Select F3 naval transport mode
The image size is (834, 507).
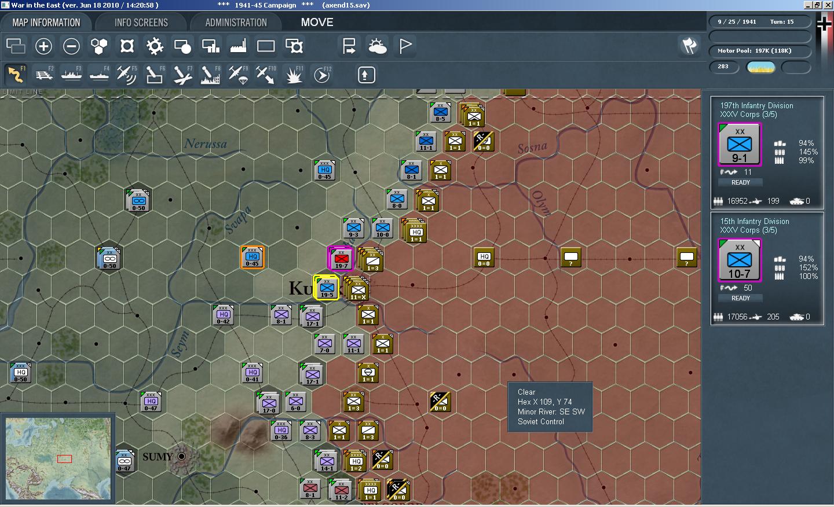(x=71, y=75)
